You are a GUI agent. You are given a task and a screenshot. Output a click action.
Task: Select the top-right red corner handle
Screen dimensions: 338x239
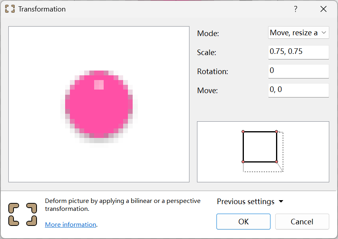pos(276,132)
